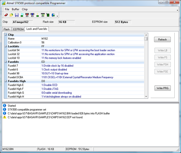181x153 pixels.
Task: Click the application icon in the title bar
Action: coord(4,3)
